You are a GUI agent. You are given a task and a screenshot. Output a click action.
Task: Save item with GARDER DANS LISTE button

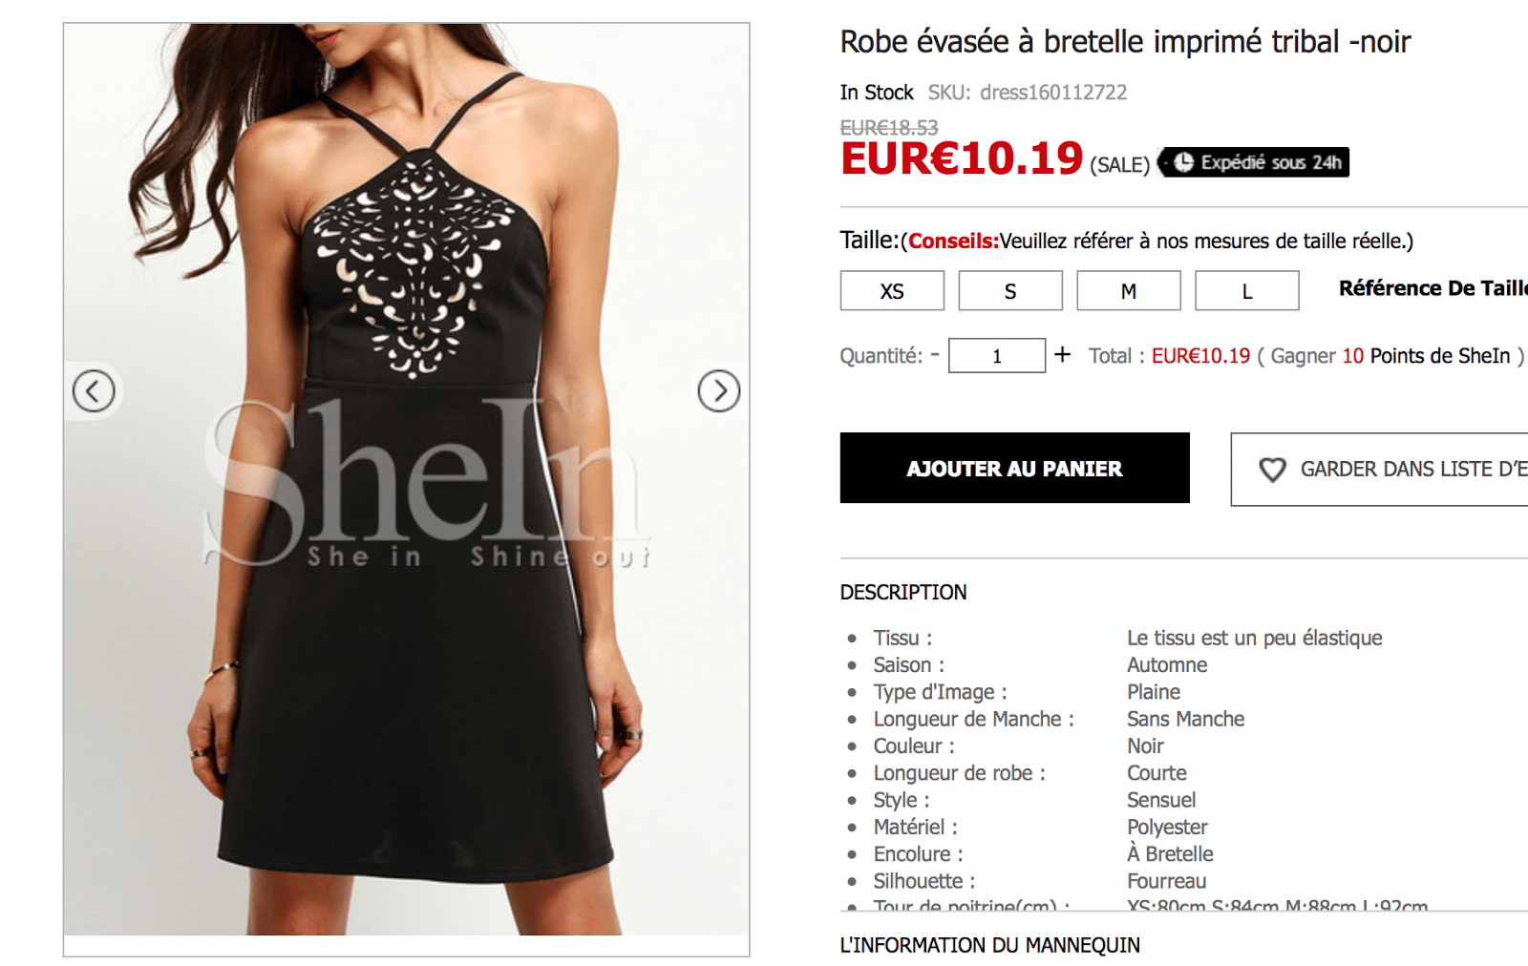(x=1380, y=470)
